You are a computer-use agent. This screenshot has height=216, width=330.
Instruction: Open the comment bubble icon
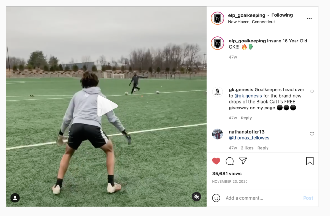(229, 161)
